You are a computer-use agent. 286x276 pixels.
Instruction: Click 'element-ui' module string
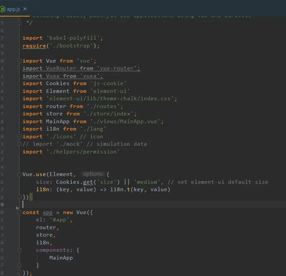[110, 91]
